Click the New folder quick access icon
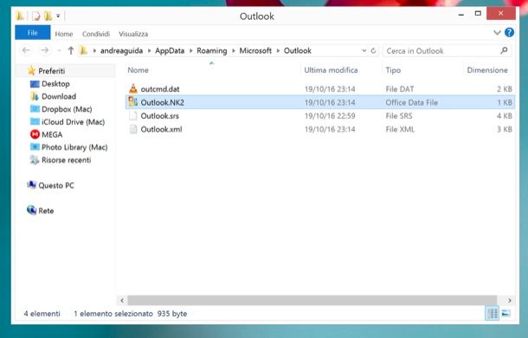The width and height of the screenshot is (528, 338). pyautogui.click(x=48, y=16)
